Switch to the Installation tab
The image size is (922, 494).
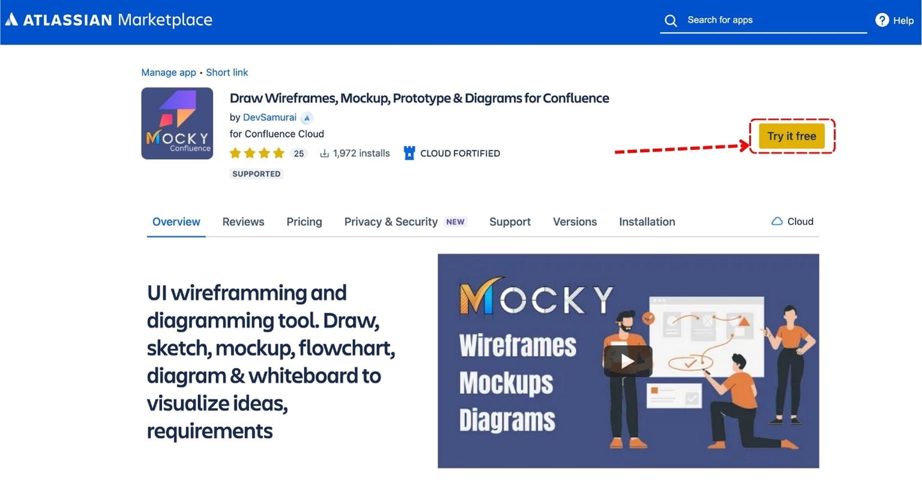pyautogui.click(x=647, y=221)
